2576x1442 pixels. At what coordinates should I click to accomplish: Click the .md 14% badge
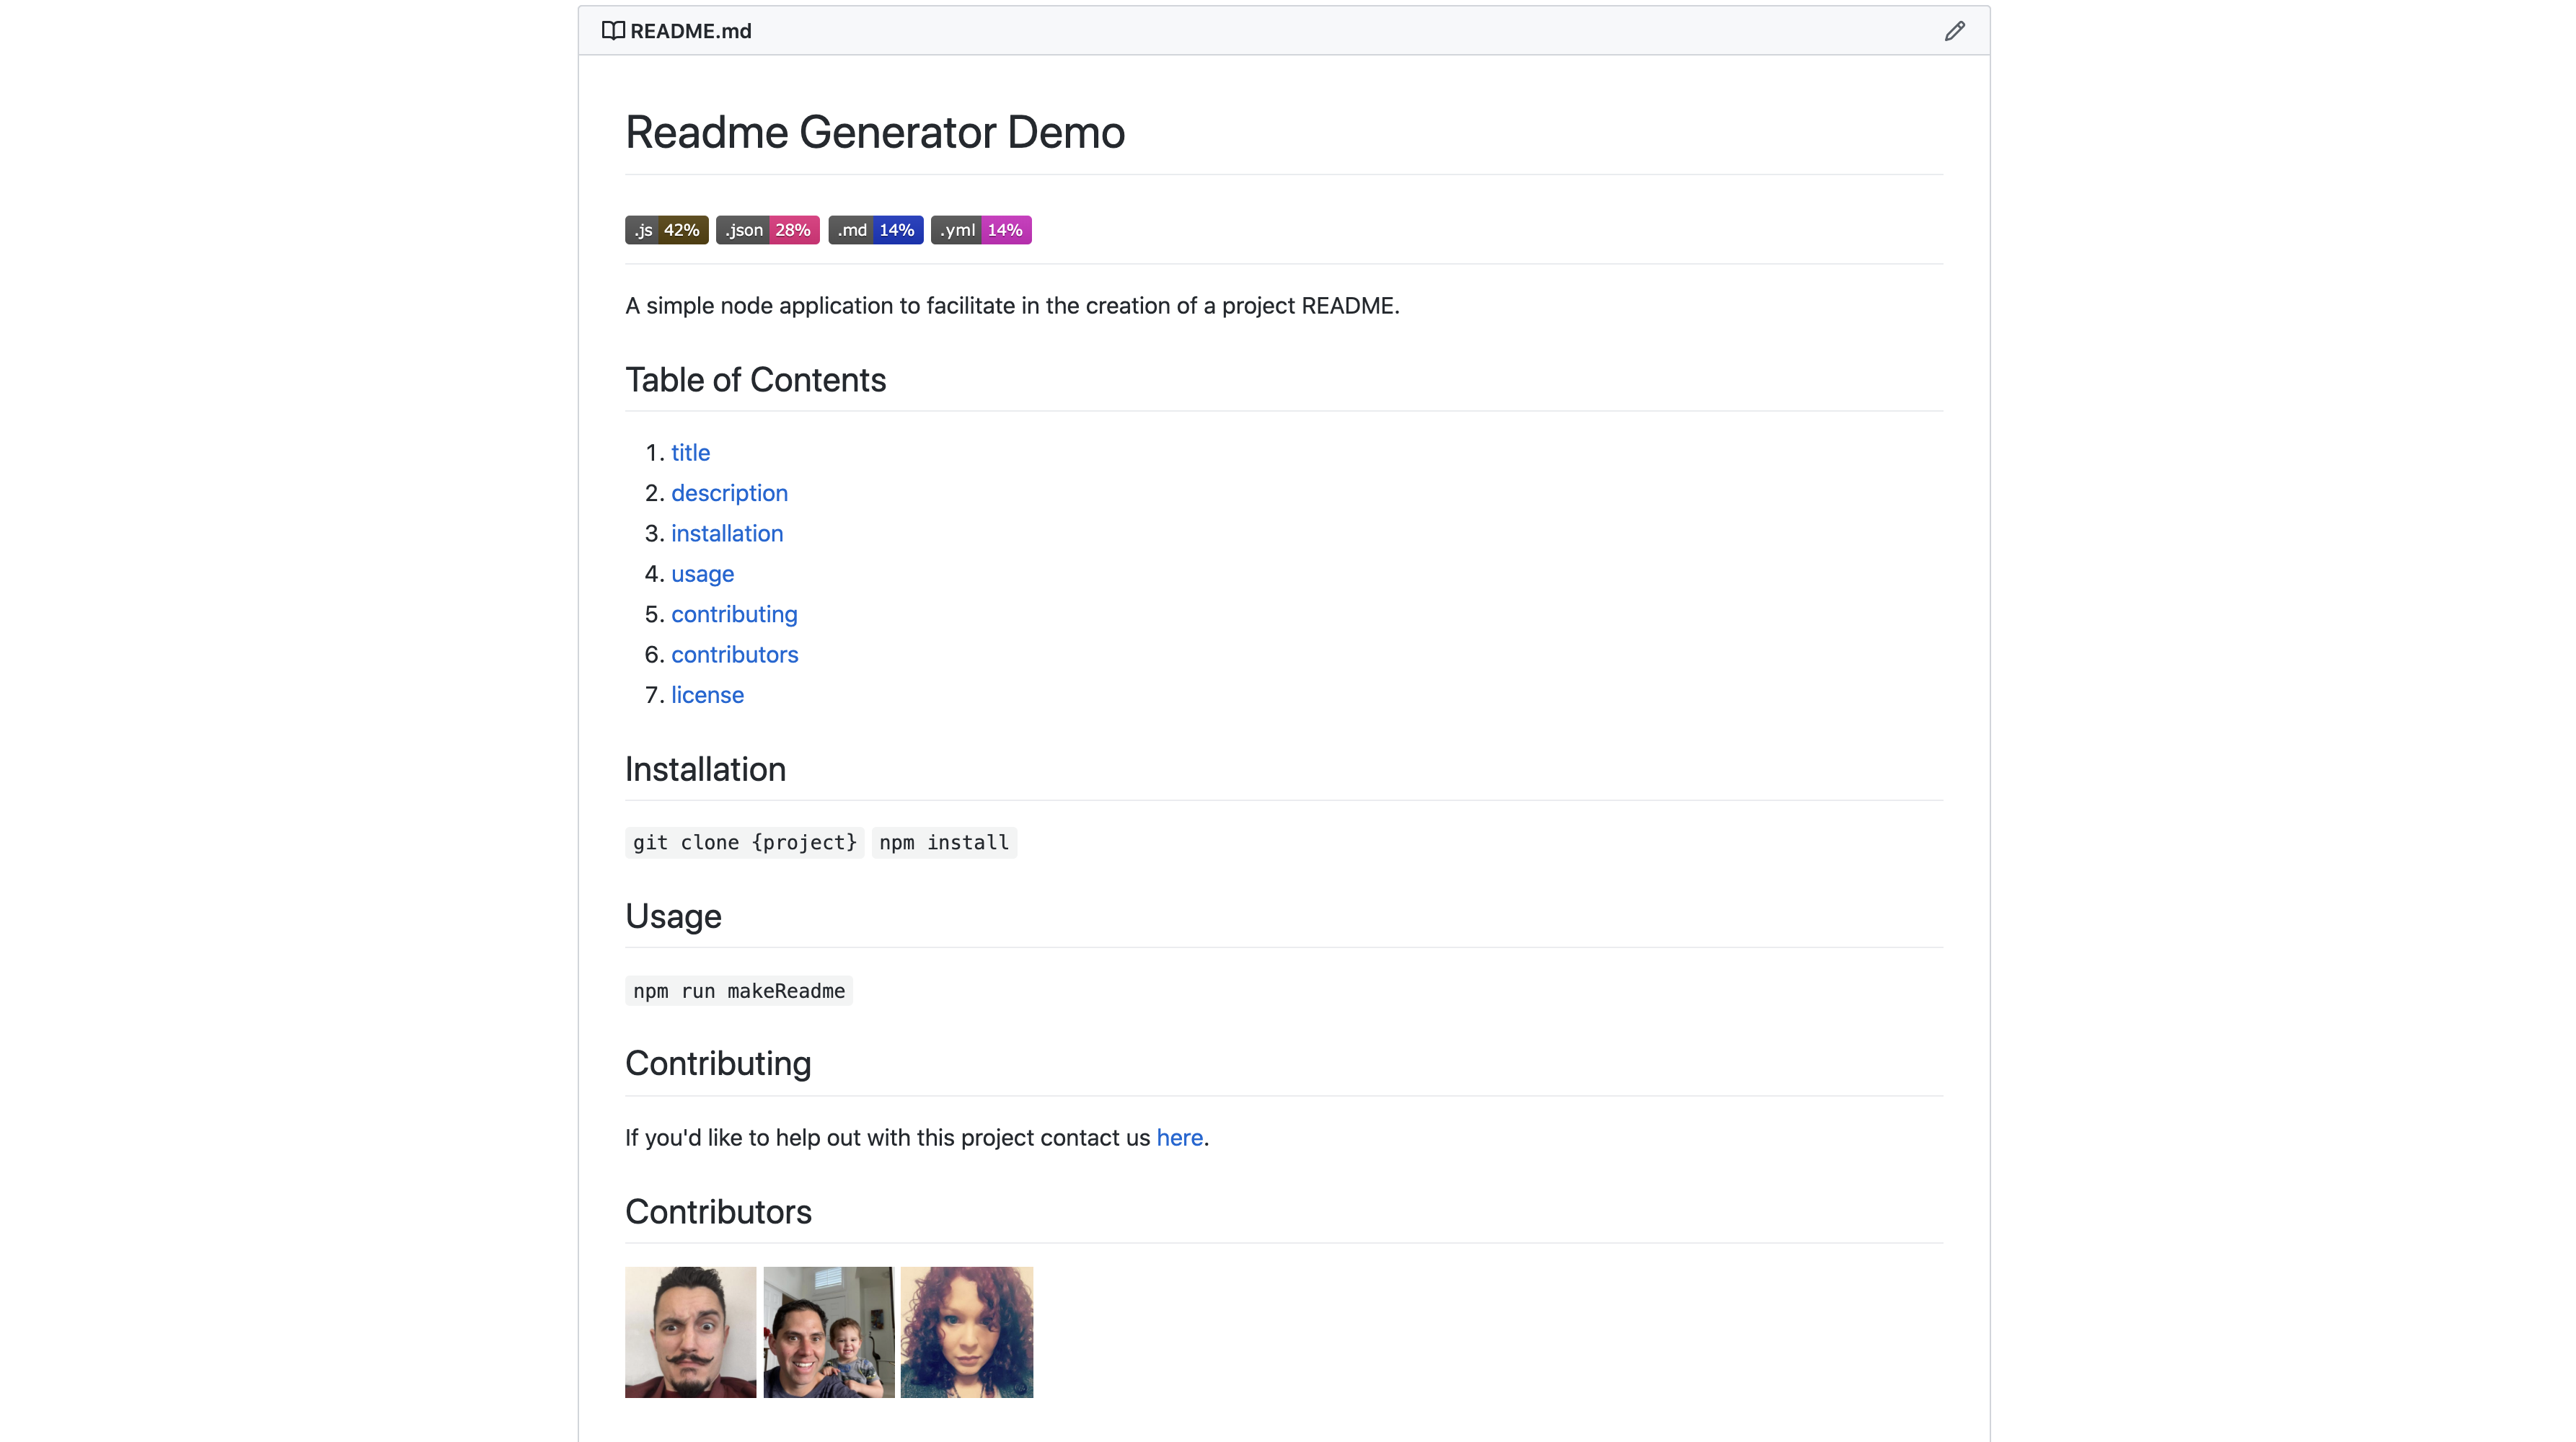tap(875, 230)
